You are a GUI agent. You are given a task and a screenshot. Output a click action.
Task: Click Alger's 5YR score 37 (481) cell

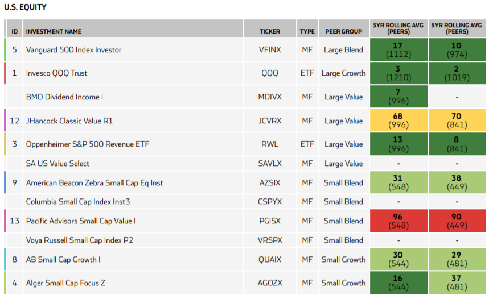coord(457,283)
